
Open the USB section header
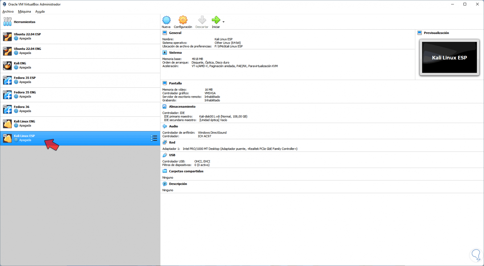click(172, 155)
